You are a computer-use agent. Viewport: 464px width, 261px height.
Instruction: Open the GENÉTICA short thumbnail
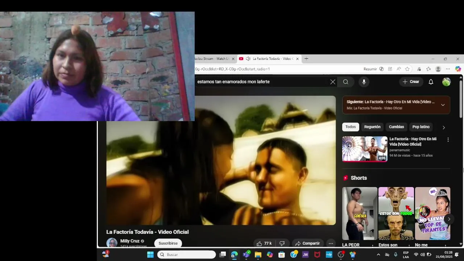coord(360,214)
